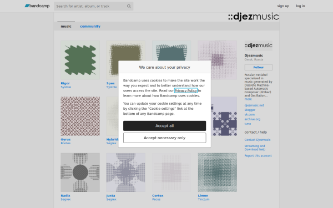This screenshot has height=208, width=333.
Task: Open the purple cross pattern album cover
Action: click(224, 116)
